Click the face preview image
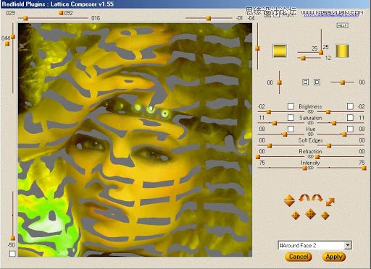This screenshot has width=371, height=269. tap(135, 140)
